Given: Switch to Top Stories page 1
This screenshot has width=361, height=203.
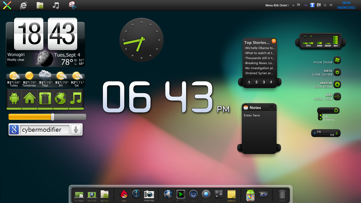Looking at the screenshot, I should point(249,82).
